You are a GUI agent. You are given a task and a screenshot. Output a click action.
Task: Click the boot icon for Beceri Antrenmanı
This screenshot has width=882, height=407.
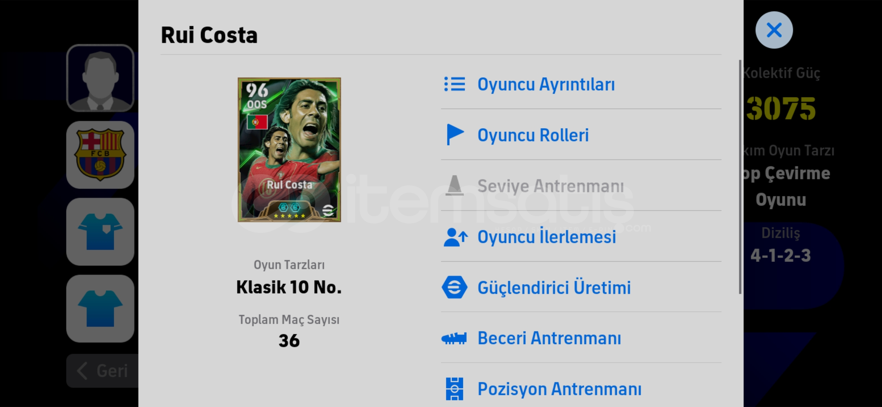[x=454, y=338]
